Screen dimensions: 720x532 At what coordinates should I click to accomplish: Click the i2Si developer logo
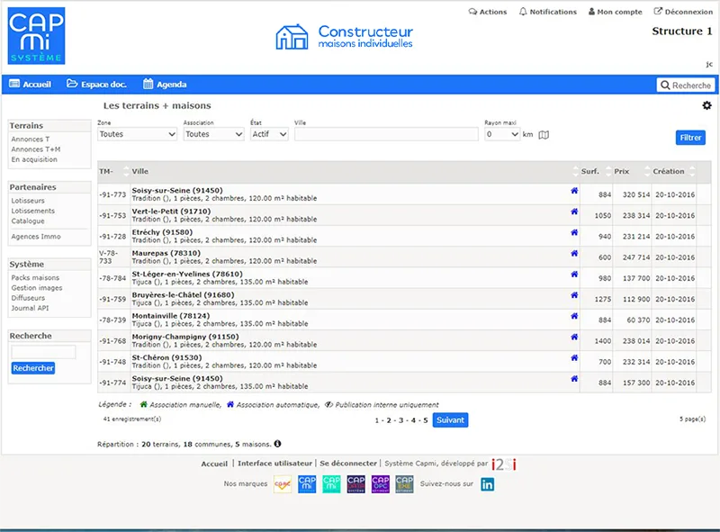tap(504, 464)
